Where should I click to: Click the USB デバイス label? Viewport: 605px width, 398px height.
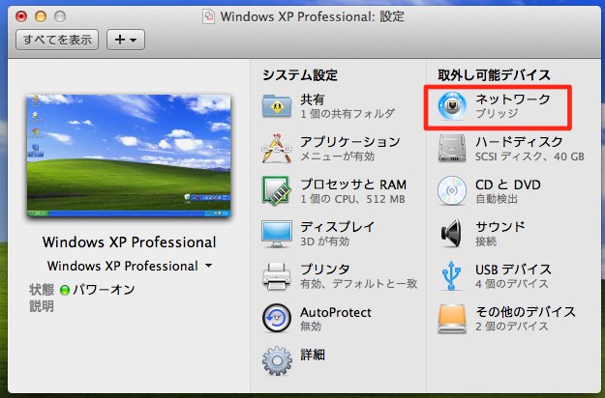point(513,270)
